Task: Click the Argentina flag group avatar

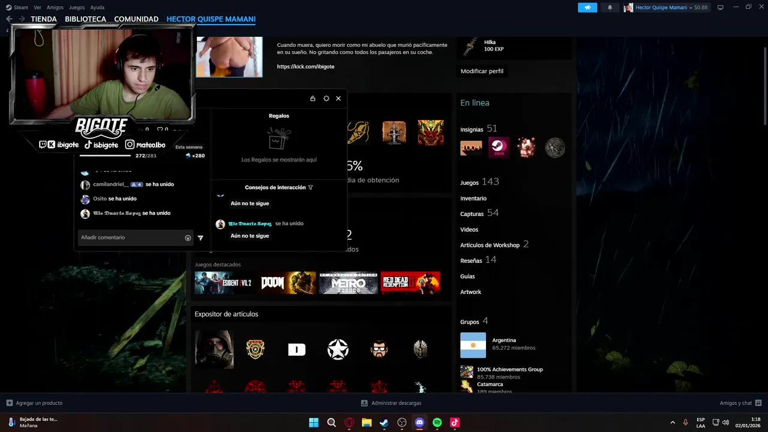Action: (473, 345)
